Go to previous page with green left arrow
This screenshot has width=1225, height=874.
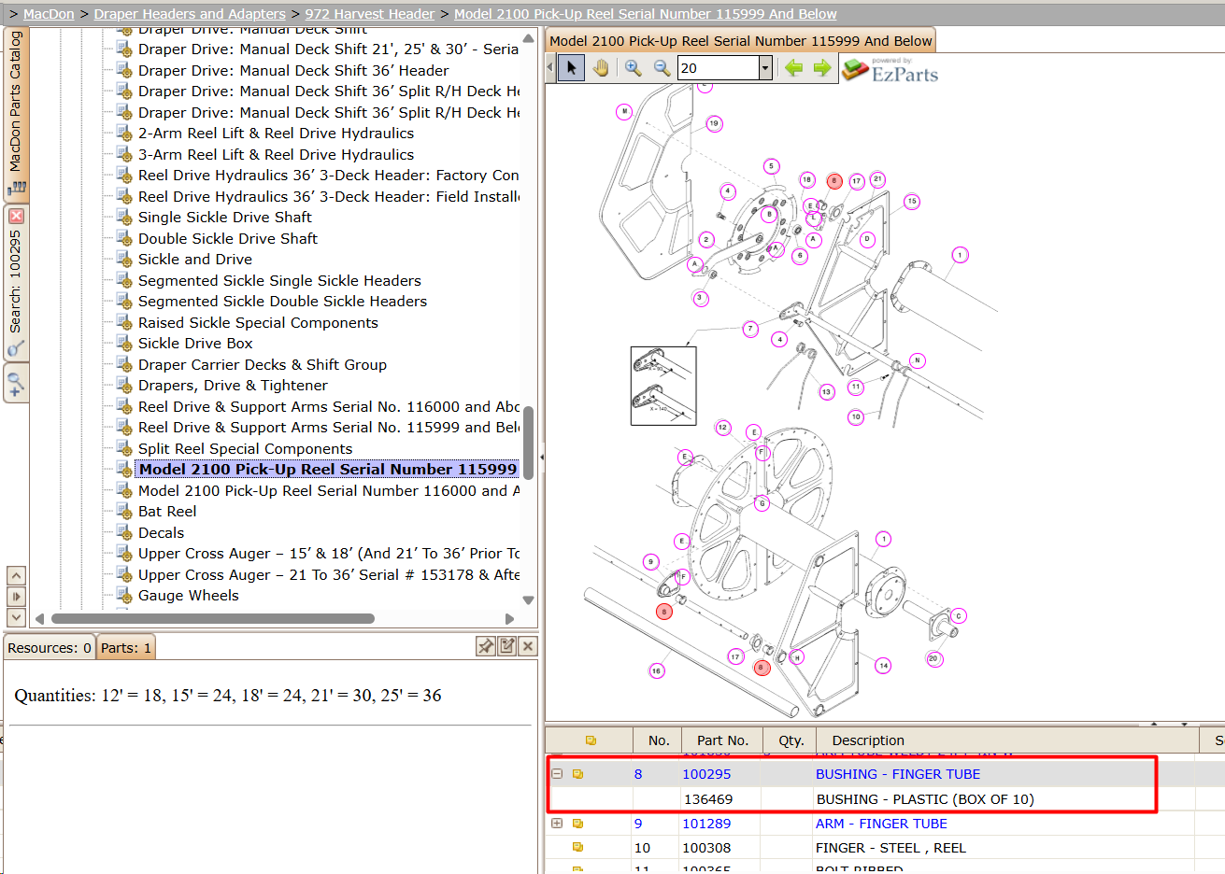tap(793, 68)
